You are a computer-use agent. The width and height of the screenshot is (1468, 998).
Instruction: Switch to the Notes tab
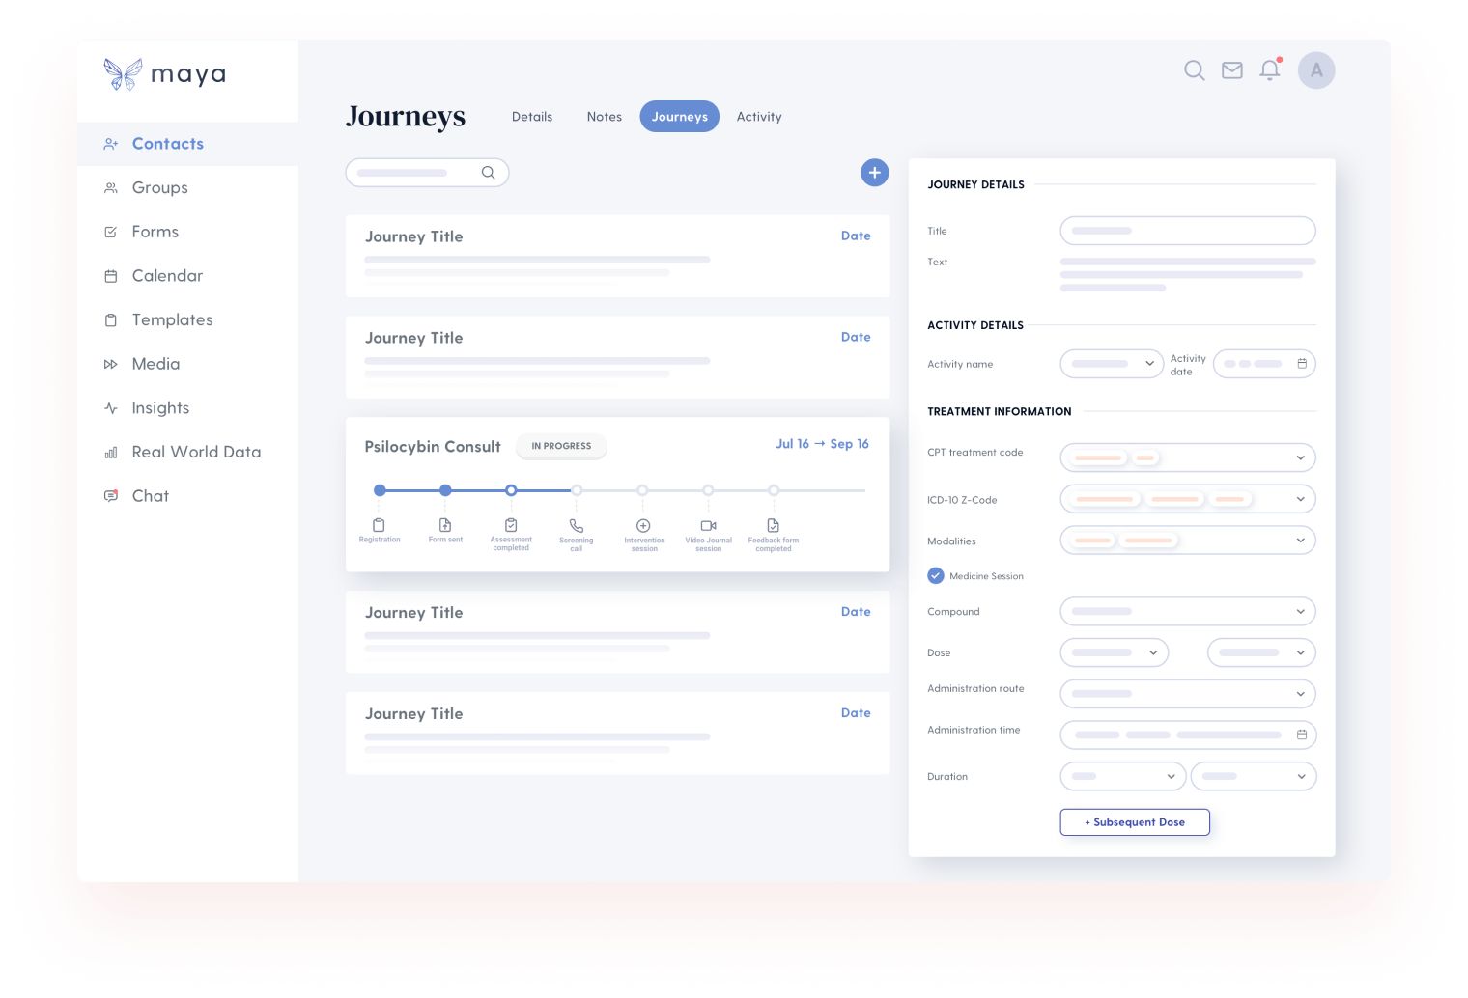(605, 117)
